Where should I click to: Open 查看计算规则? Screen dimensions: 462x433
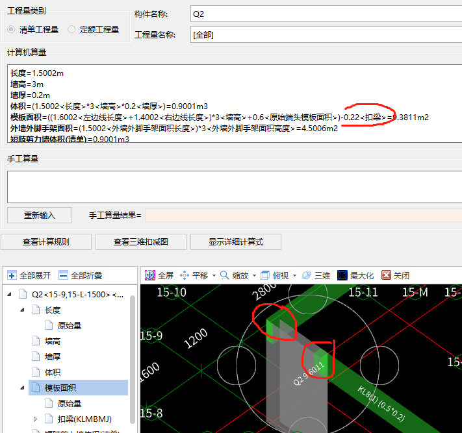click(x=46, y=242)
